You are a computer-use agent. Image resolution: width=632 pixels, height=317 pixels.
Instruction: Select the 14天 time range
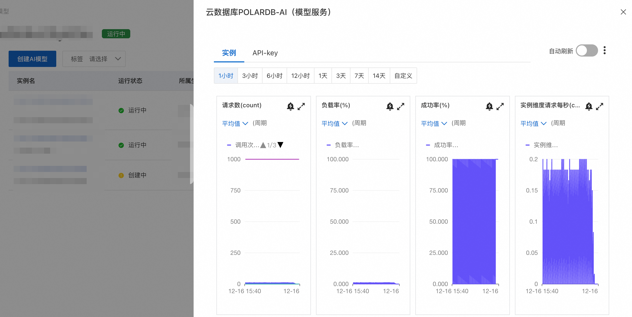pyautogui.click(x=379, y=76)
